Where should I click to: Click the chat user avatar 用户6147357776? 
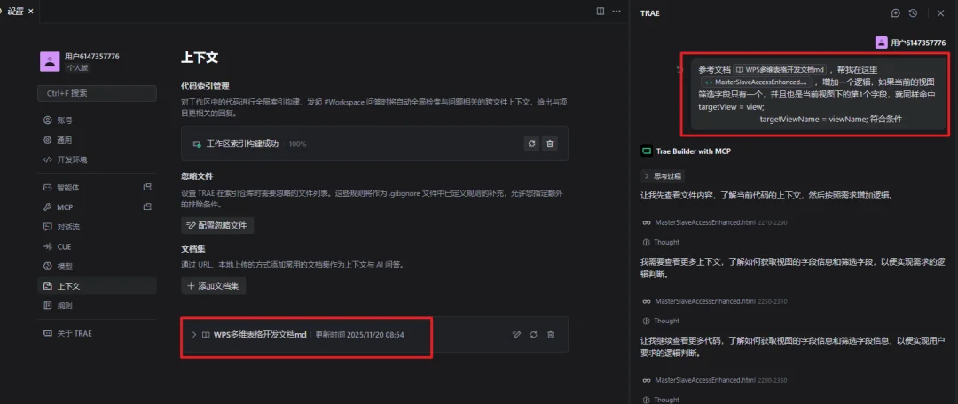coord(881,43)
